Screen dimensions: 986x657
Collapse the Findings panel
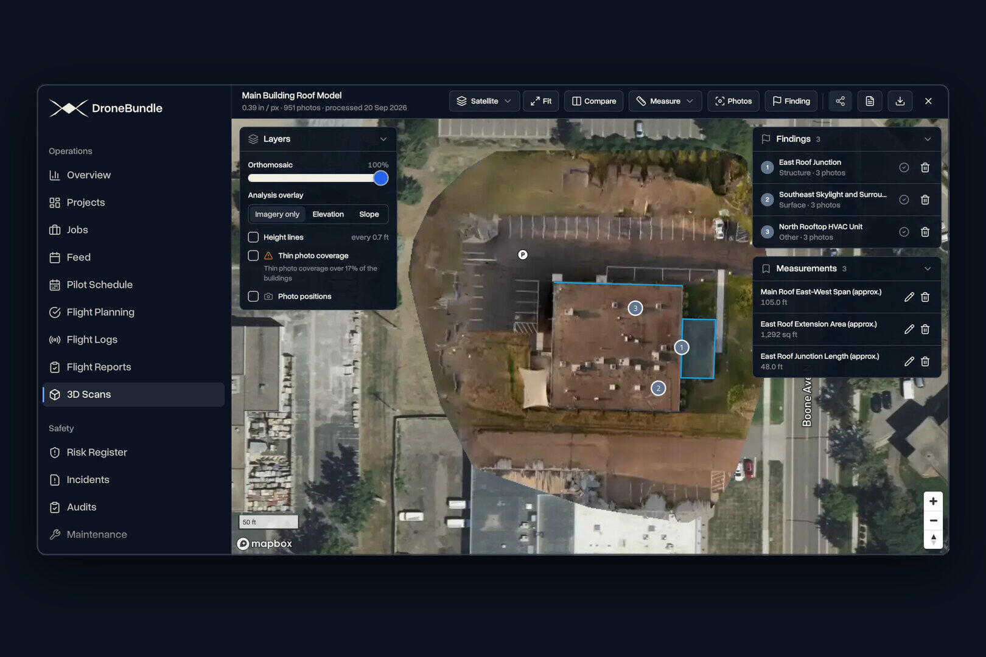click(x=928, y=139)
